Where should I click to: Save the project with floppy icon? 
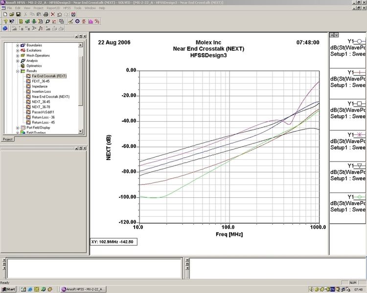[x=18, y=15]
